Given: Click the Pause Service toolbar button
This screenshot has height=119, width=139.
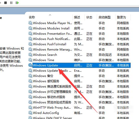Looking at the screenshot, I should pyautogui.click(x=11, y=3).
